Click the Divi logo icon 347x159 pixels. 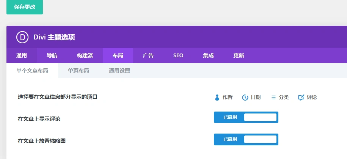coord(22,37)
